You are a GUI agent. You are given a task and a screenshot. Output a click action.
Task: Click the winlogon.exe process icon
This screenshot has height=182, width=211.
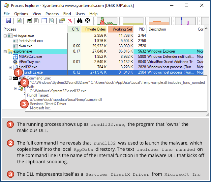[10, 36]
